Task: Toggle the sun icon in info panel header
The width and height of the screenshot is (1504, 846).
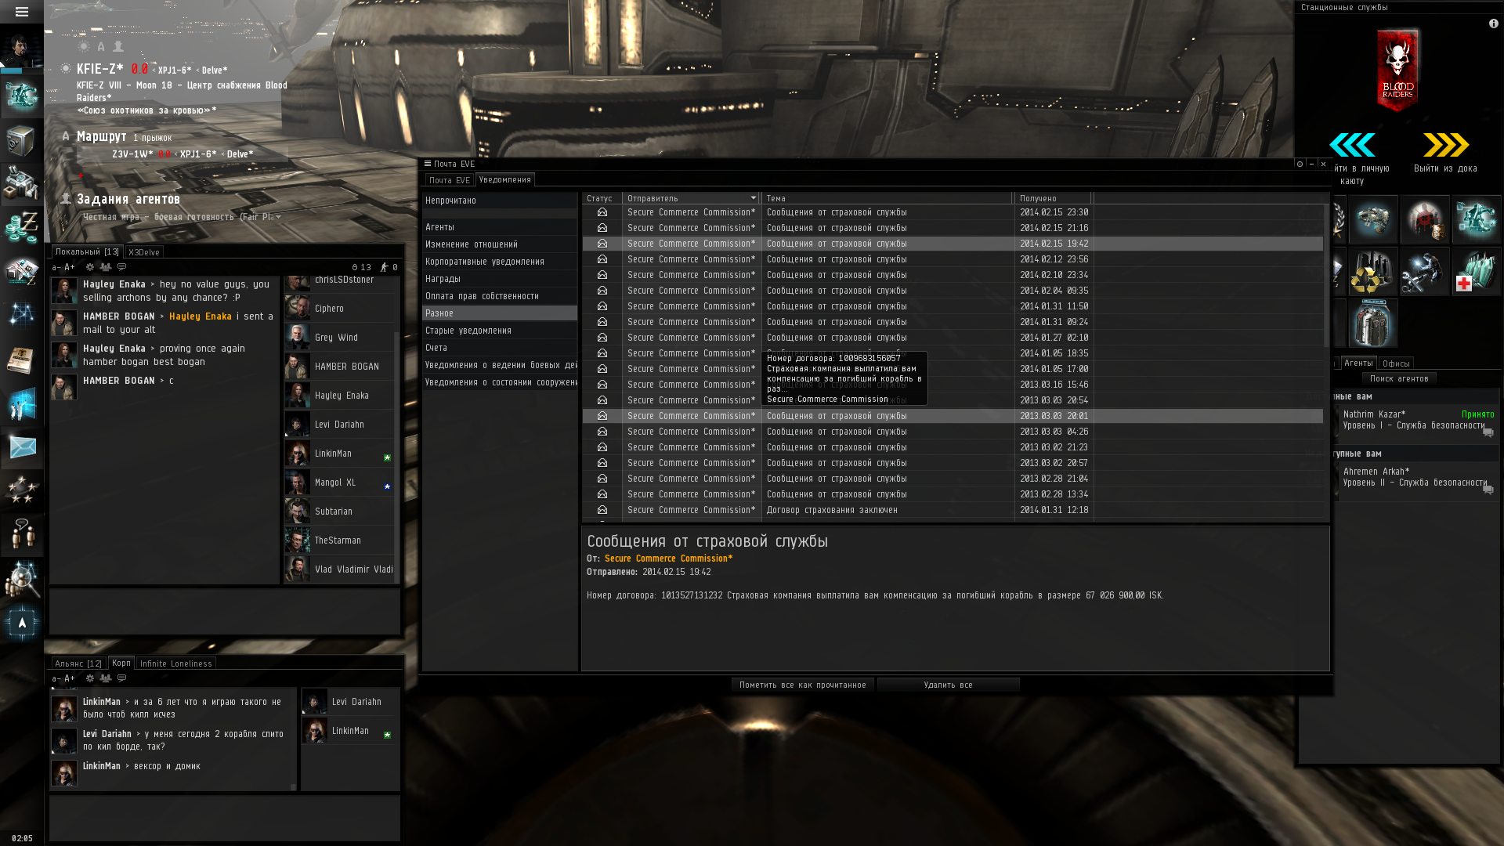Action: pos(84,47)
